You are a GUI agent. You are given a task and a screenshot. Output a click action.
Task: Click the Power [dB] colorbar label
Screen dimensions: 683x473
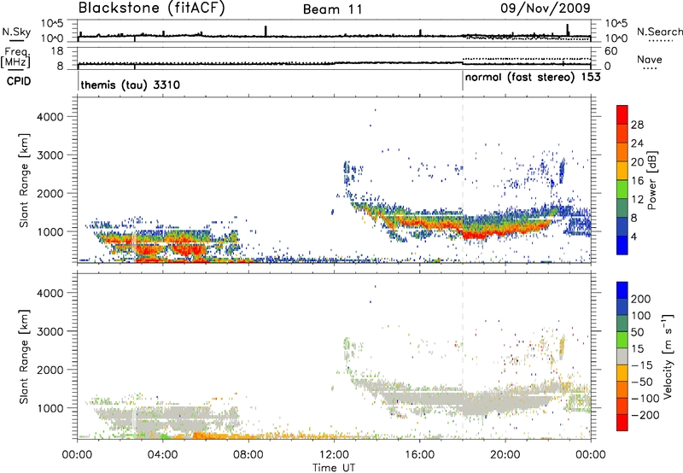[x=651, y=180]
